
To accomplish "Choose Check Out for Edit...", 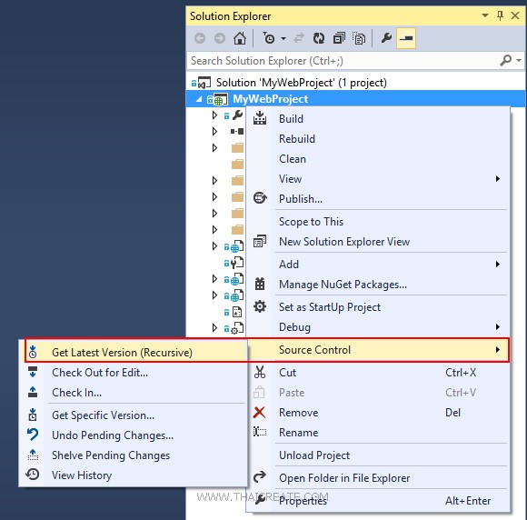I will point(100,373).
